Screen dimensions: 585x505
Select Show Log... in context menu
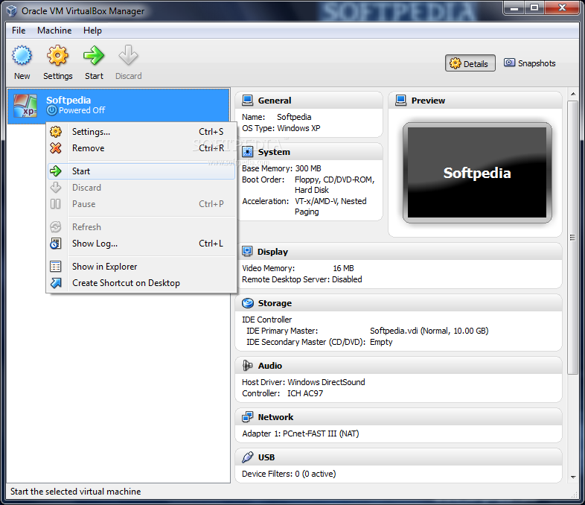[x=95, y=244]
